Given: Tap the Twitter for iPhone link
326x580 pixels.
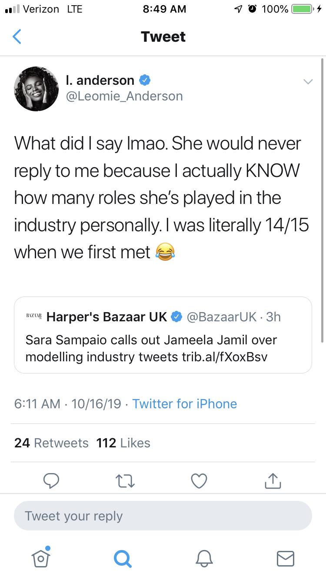Looking at the screenshot, I should click(x=185, y=403).
